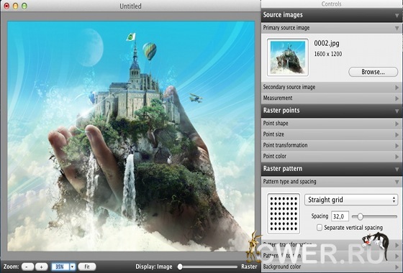Click the Spacing 32,0 value field
The width and height of the screenshot is (403, 273).
click(x=340, y=216)
